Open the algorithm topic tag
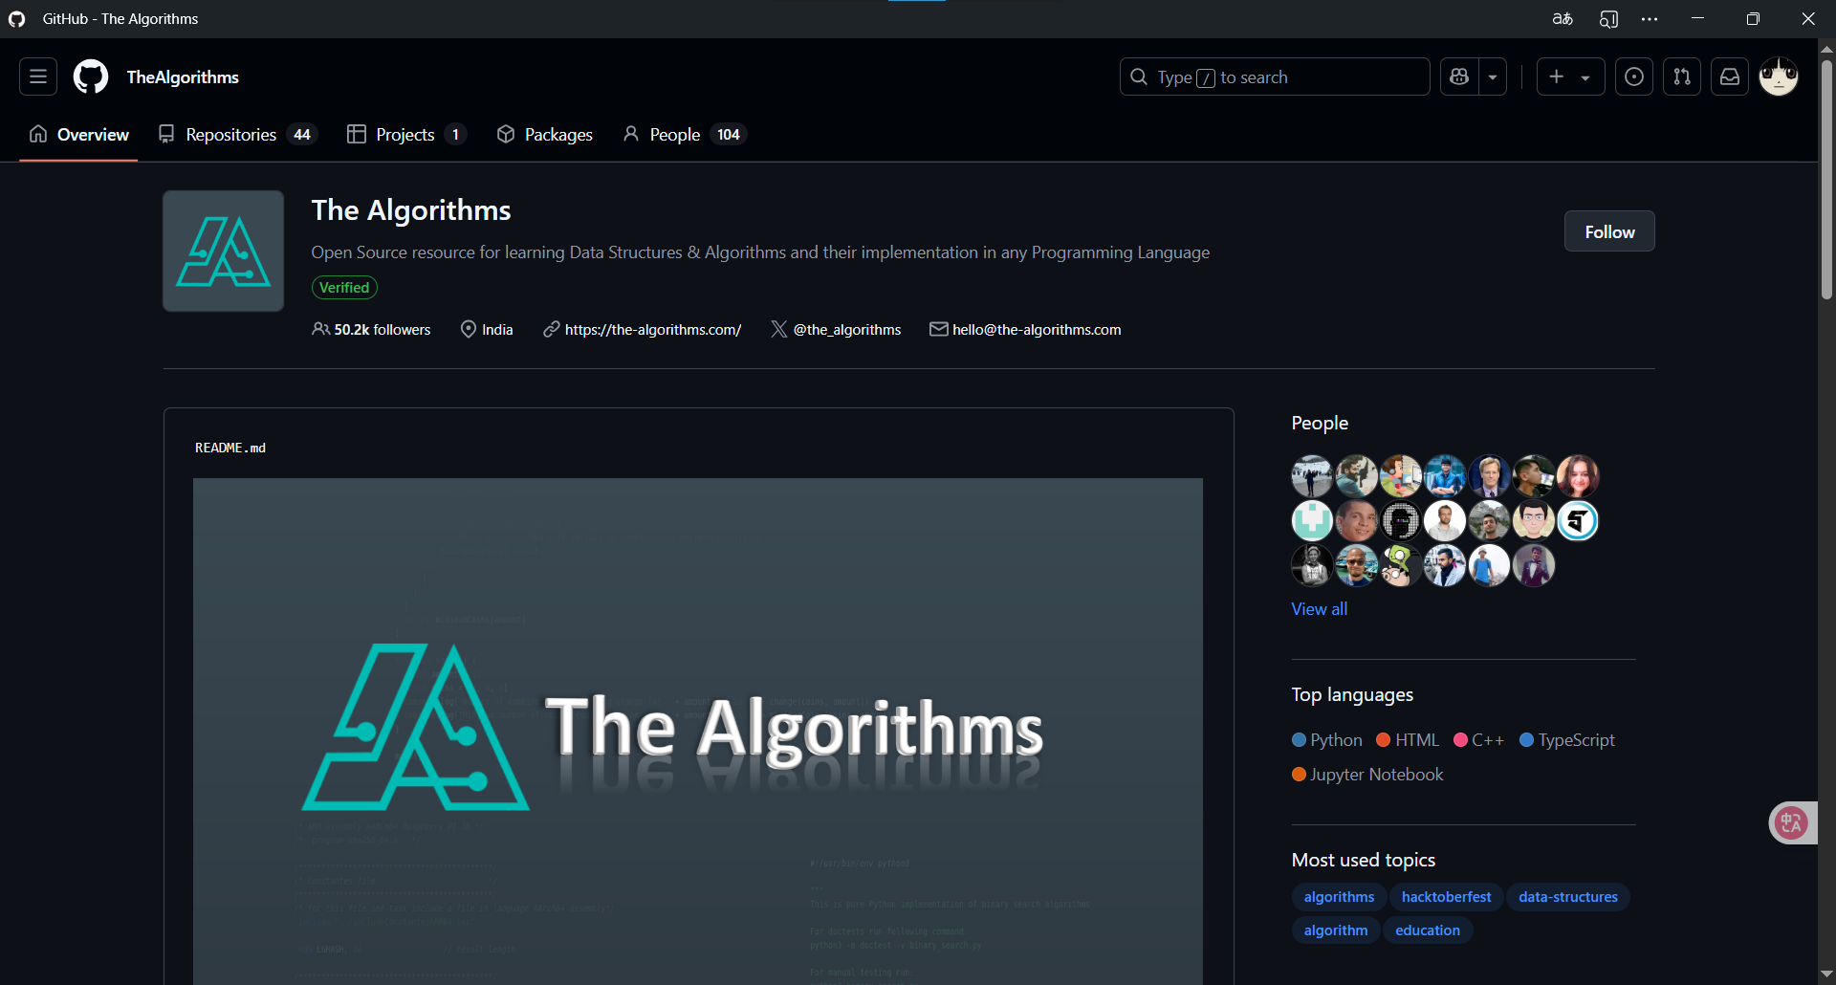Viewport: 1836px width, 985px height. point(1336,930)
